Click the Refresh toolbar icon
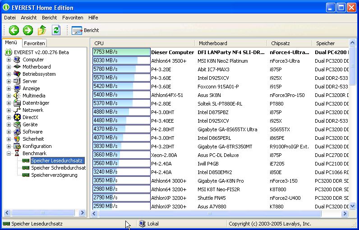Viewport: 359px width, 230px height. click(x=56, y=30)
